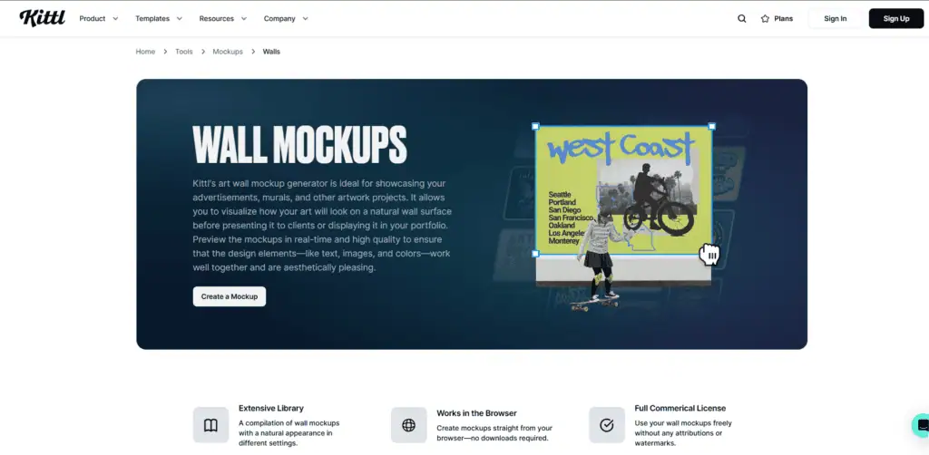Open the Company dropdown menu
929x455 pixels.
coord(286,18)
